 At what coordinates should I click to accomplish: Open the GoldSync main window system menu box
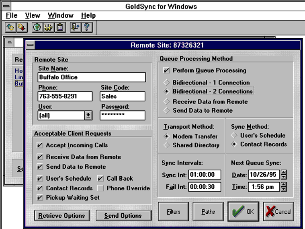click(x=6, y=6)
